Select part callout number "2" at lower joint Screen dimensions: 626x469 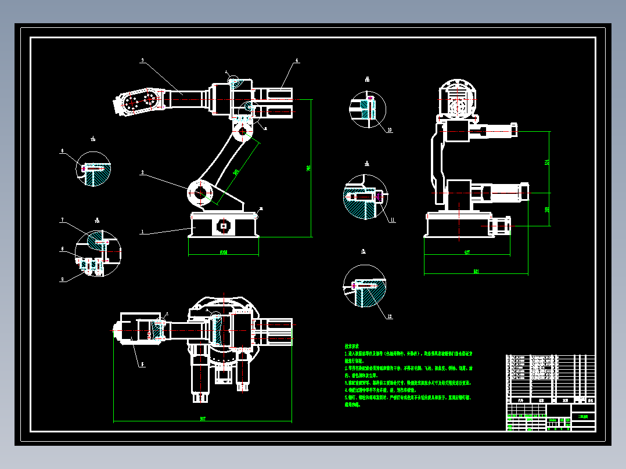click(142, 172)
